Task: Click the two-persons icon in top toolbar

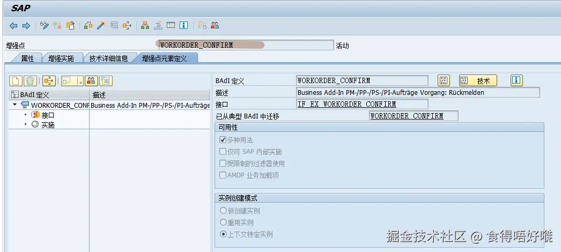Action: coord(215,26)
